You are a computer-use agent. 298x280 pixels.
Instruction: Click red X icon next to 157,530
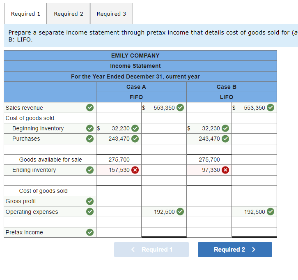point(135,170)
